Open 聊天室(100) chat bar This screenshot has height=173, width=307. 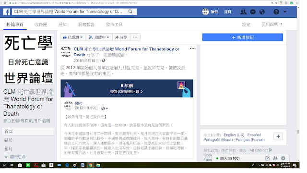[230, 158]
